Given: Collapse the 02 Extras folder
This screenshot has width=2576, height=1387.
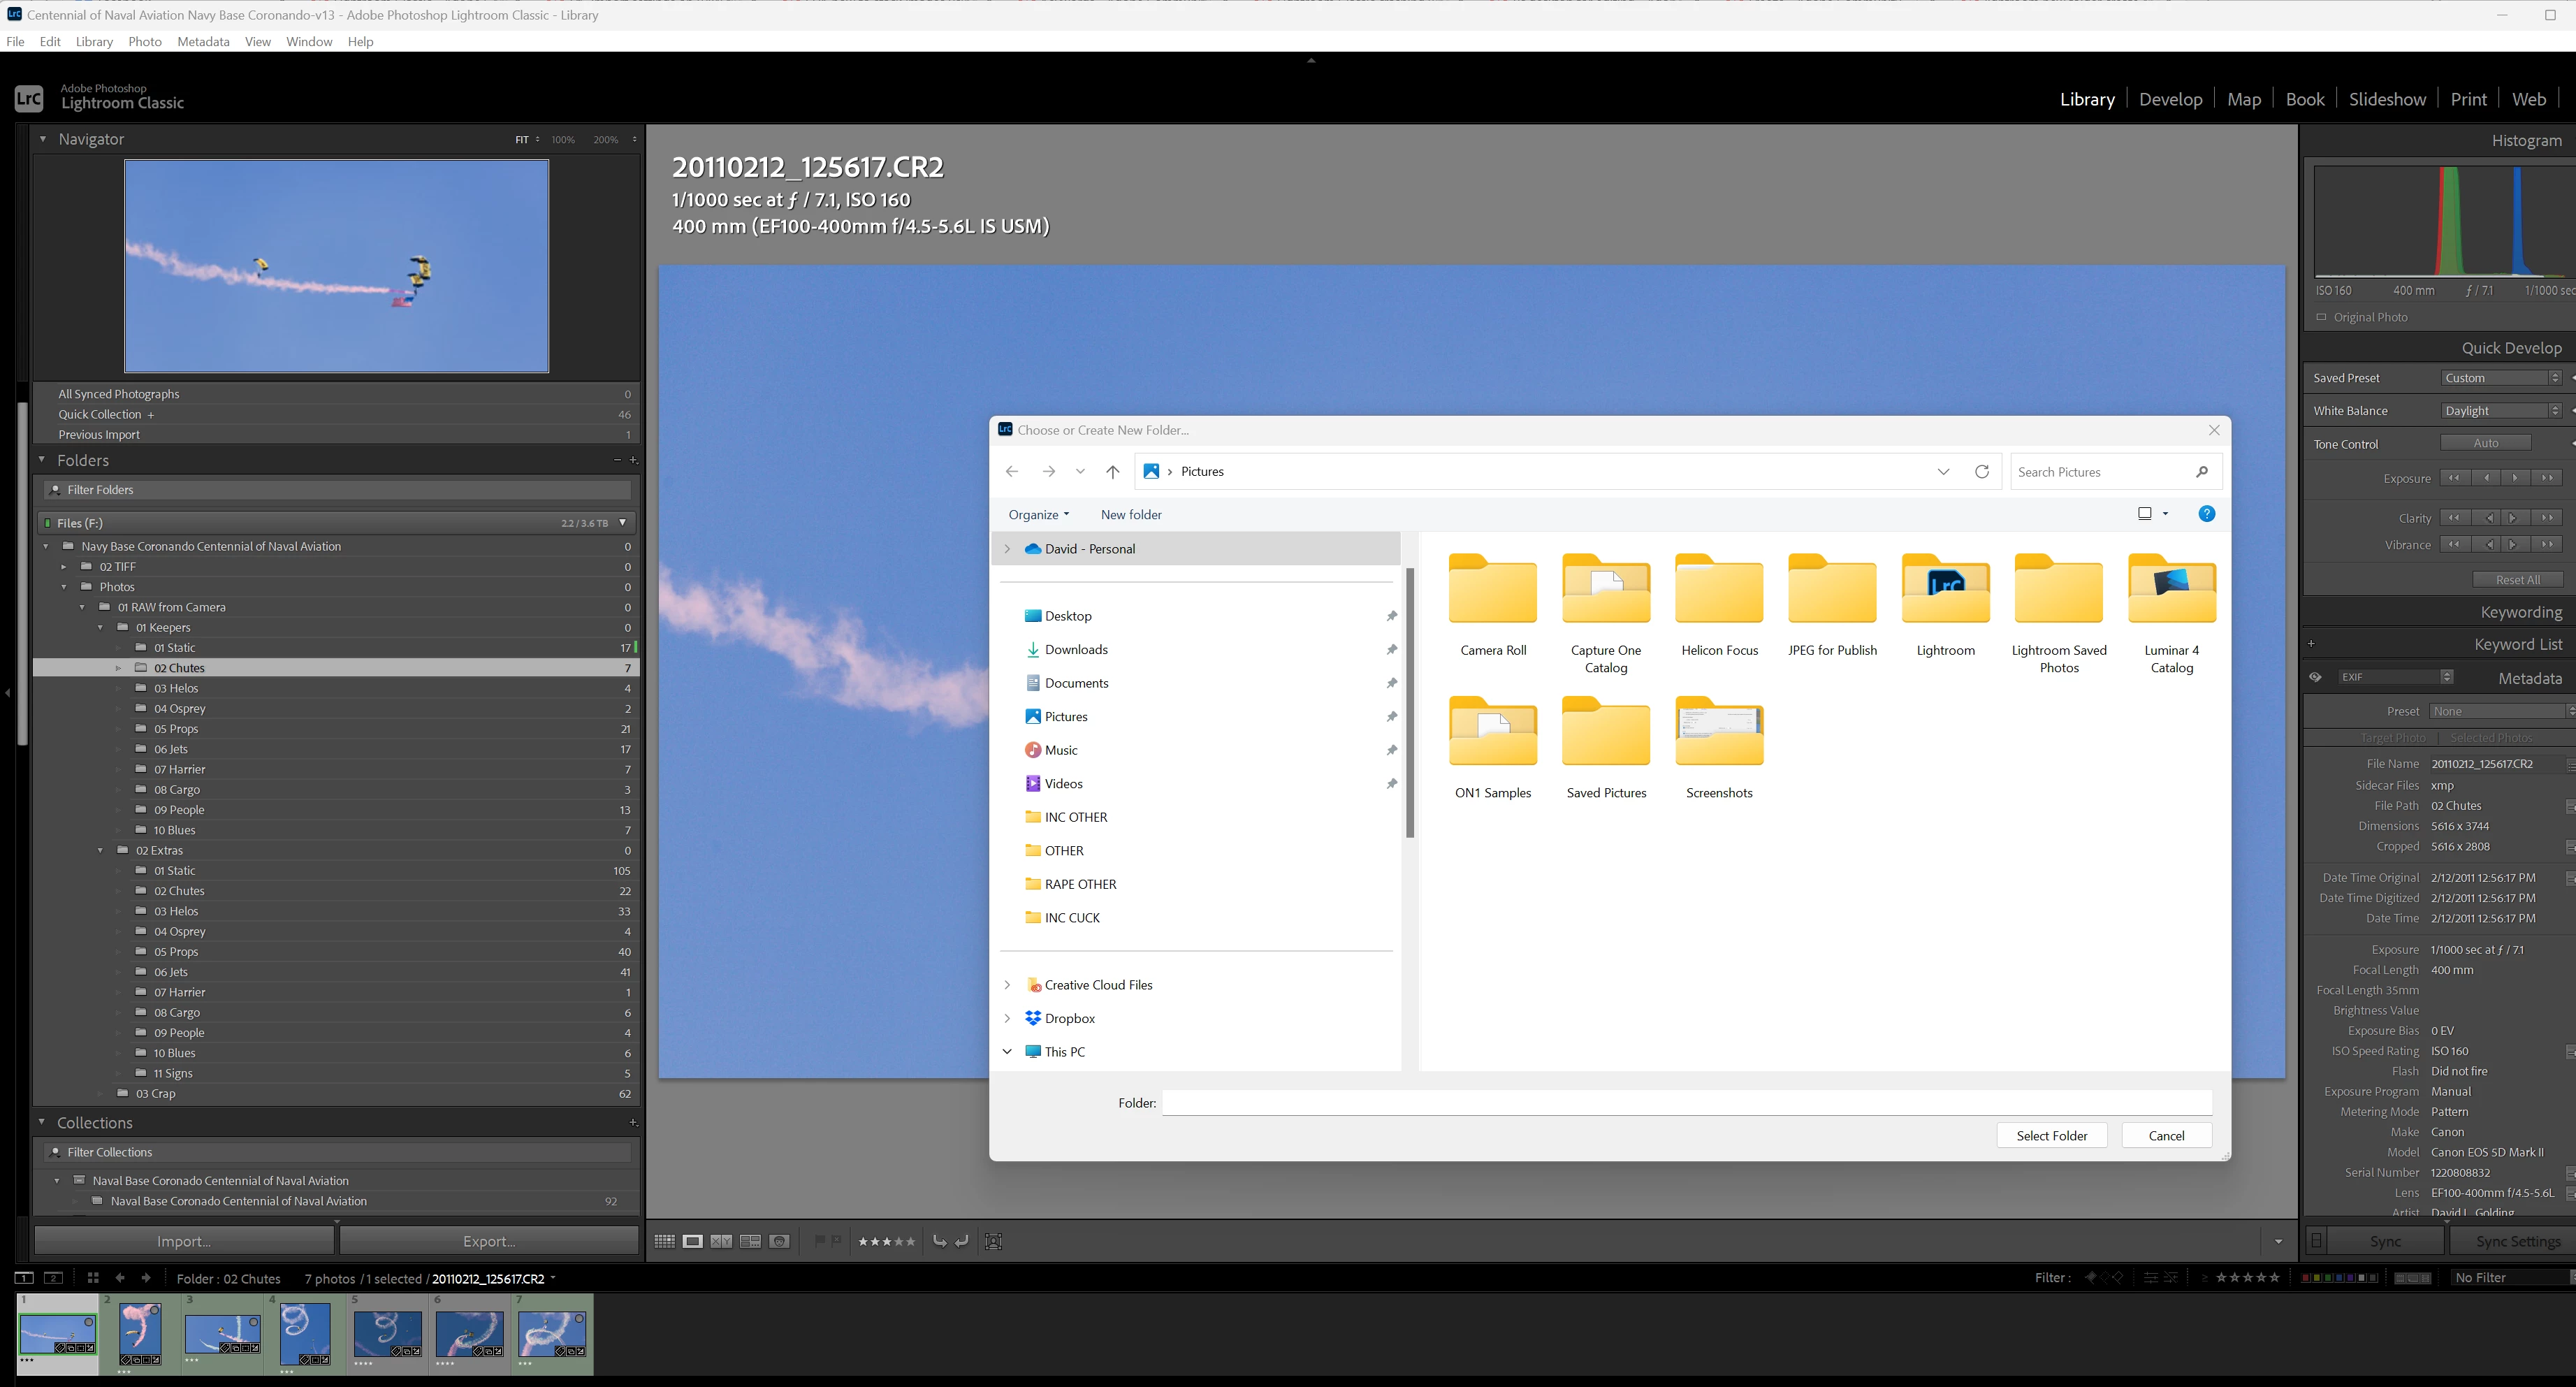Looking at the screenshot, I should (100, 851).
